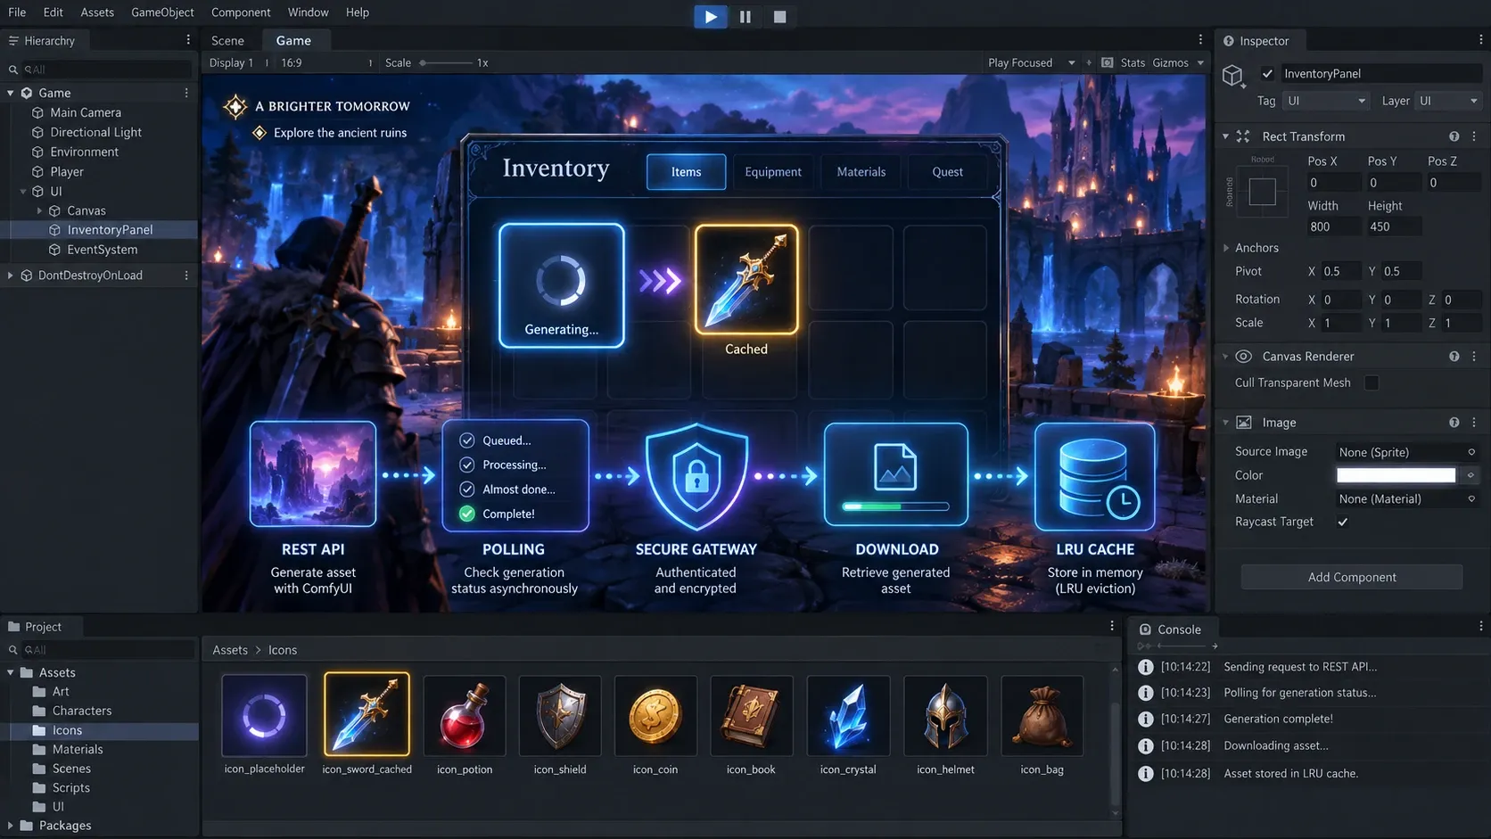
Task: Click the anchor presets square box
Action: point(1262,192)
